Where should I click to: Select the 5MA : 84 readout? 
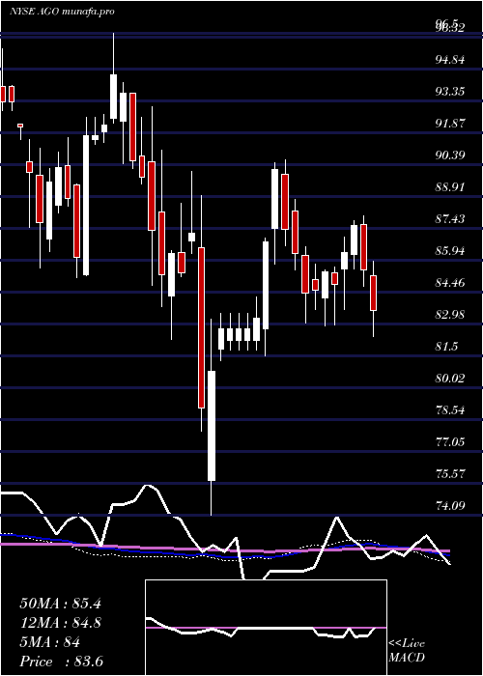pyautogui.click(x=50, y=642)
